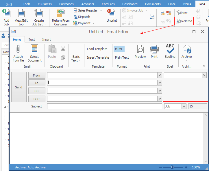This screenshot has height=171, width=209.
Task: Expand the From address dropdown
Action: [x=160, y=75]
